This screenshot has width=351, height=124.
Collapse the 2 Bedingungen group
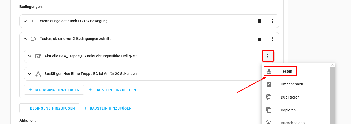(25, 39)
